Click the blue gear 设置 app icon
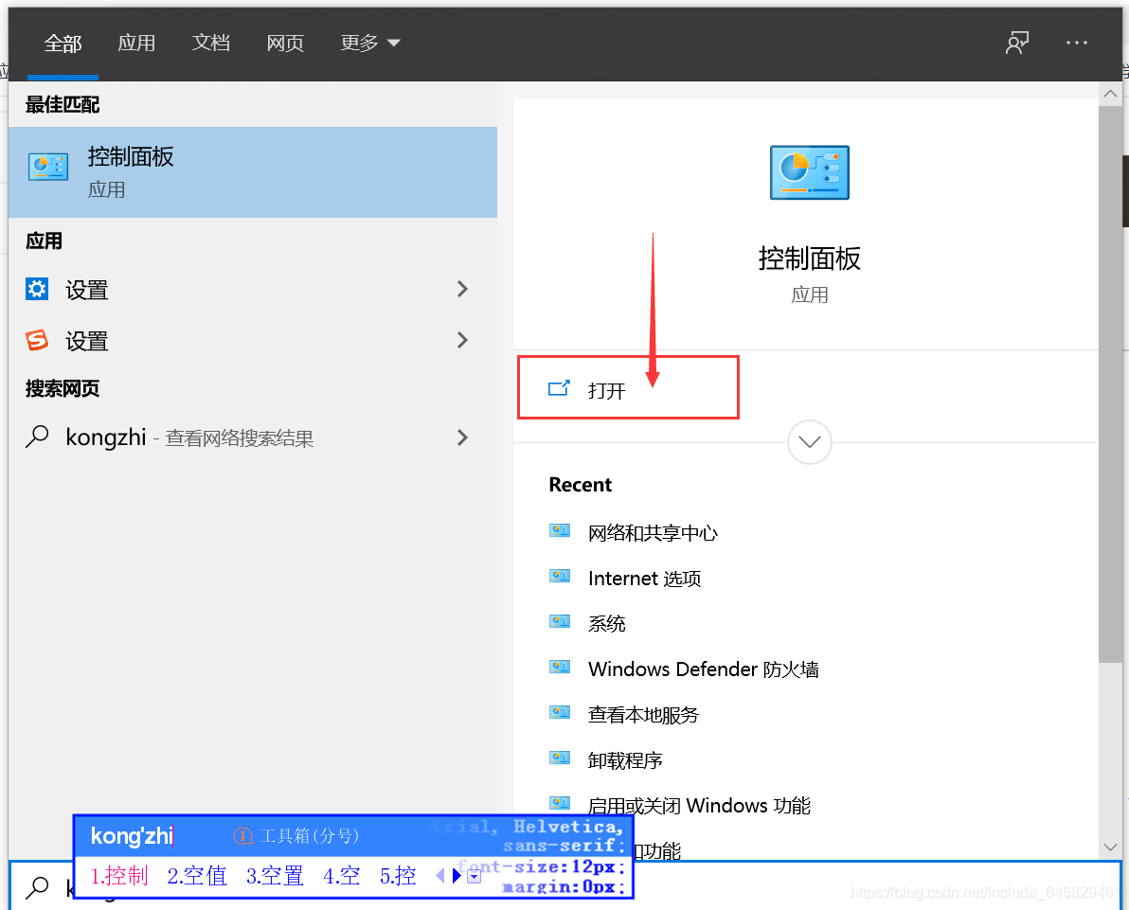Image resolution: width=1129 pixels, height=910 pixels. pyautogui.click(x=37, y=289)
